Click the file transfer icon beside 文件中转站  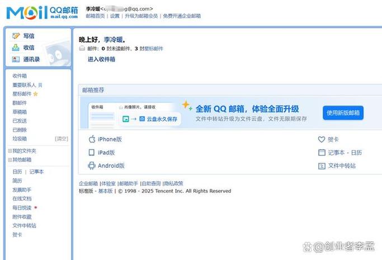pos(322,166)
